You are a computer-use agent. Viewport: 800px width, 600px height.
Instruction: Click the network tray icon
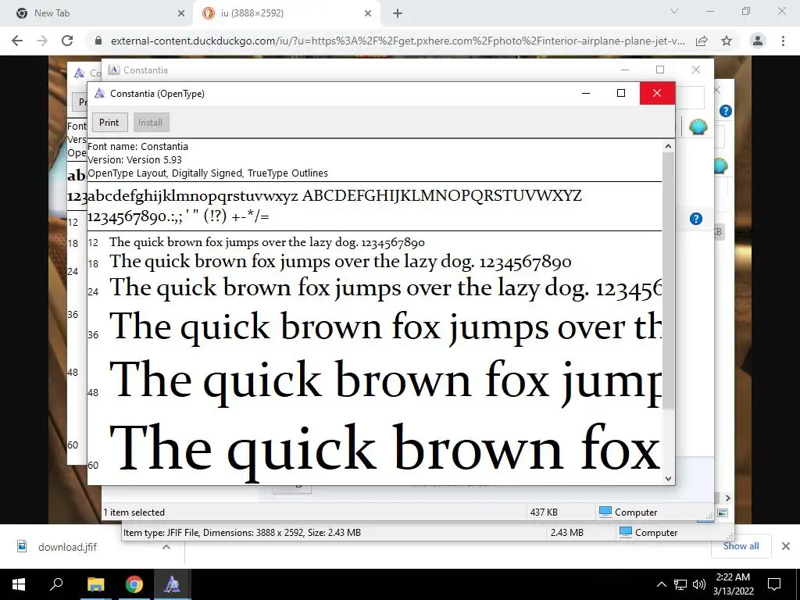[680, 584]
